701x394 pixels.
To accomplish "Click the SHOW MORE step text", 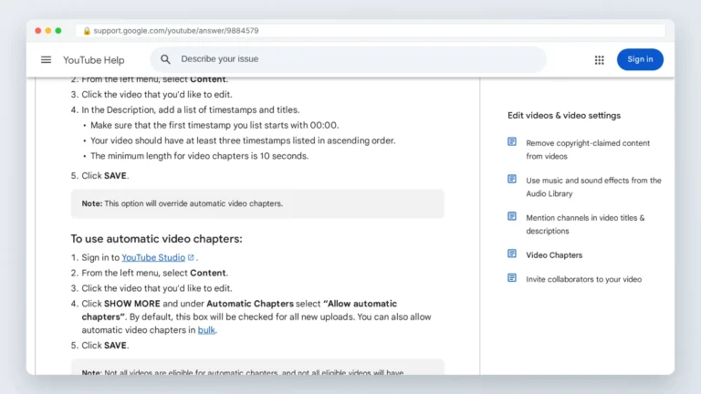I will pos(256,316).
